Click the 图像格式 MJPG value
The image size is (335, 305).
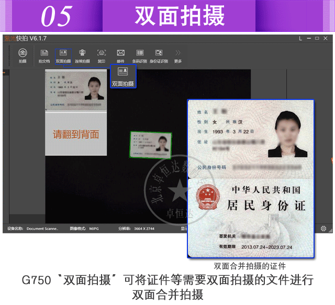94,229
